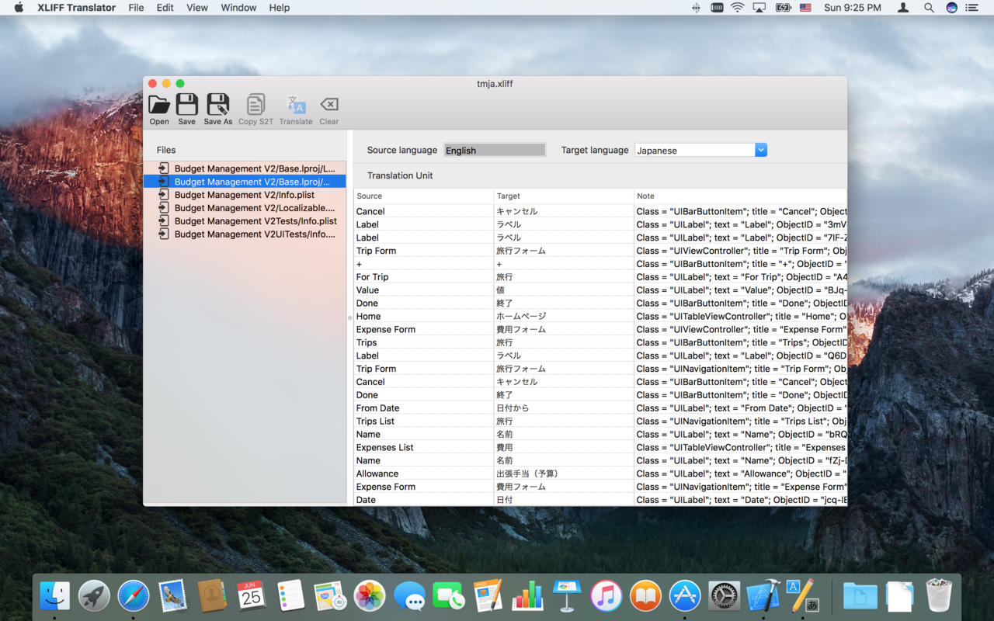Open the View menu
Screen dimensions: 994x621
point(197,8)
